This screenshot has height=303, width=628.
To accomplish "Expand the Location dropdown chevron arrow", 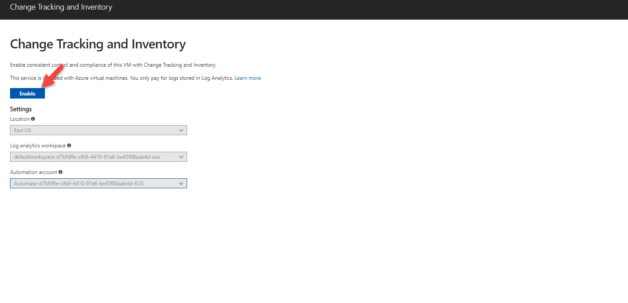I will point(181,130).
